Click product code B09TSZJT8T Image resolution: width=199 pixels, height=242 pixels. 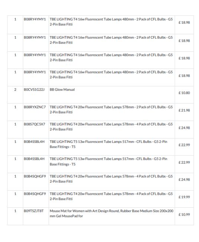[33, 211]
